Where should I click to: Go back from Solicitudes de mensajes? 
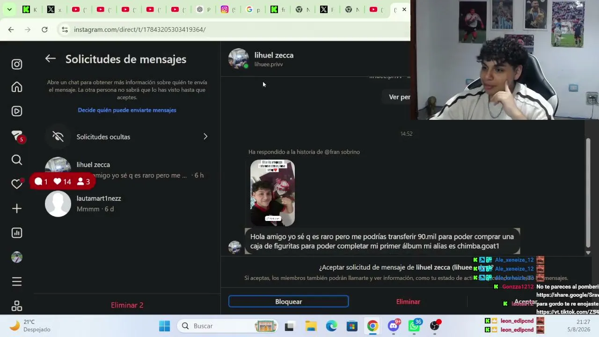(51, 59)
